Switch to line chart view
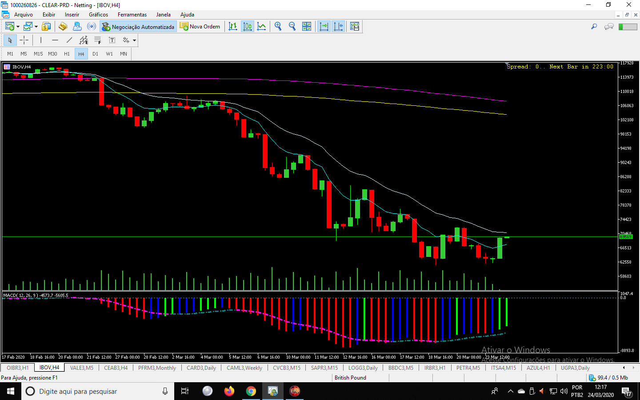The height and width of the screenshot is (400, 640). tap(262, 27)
